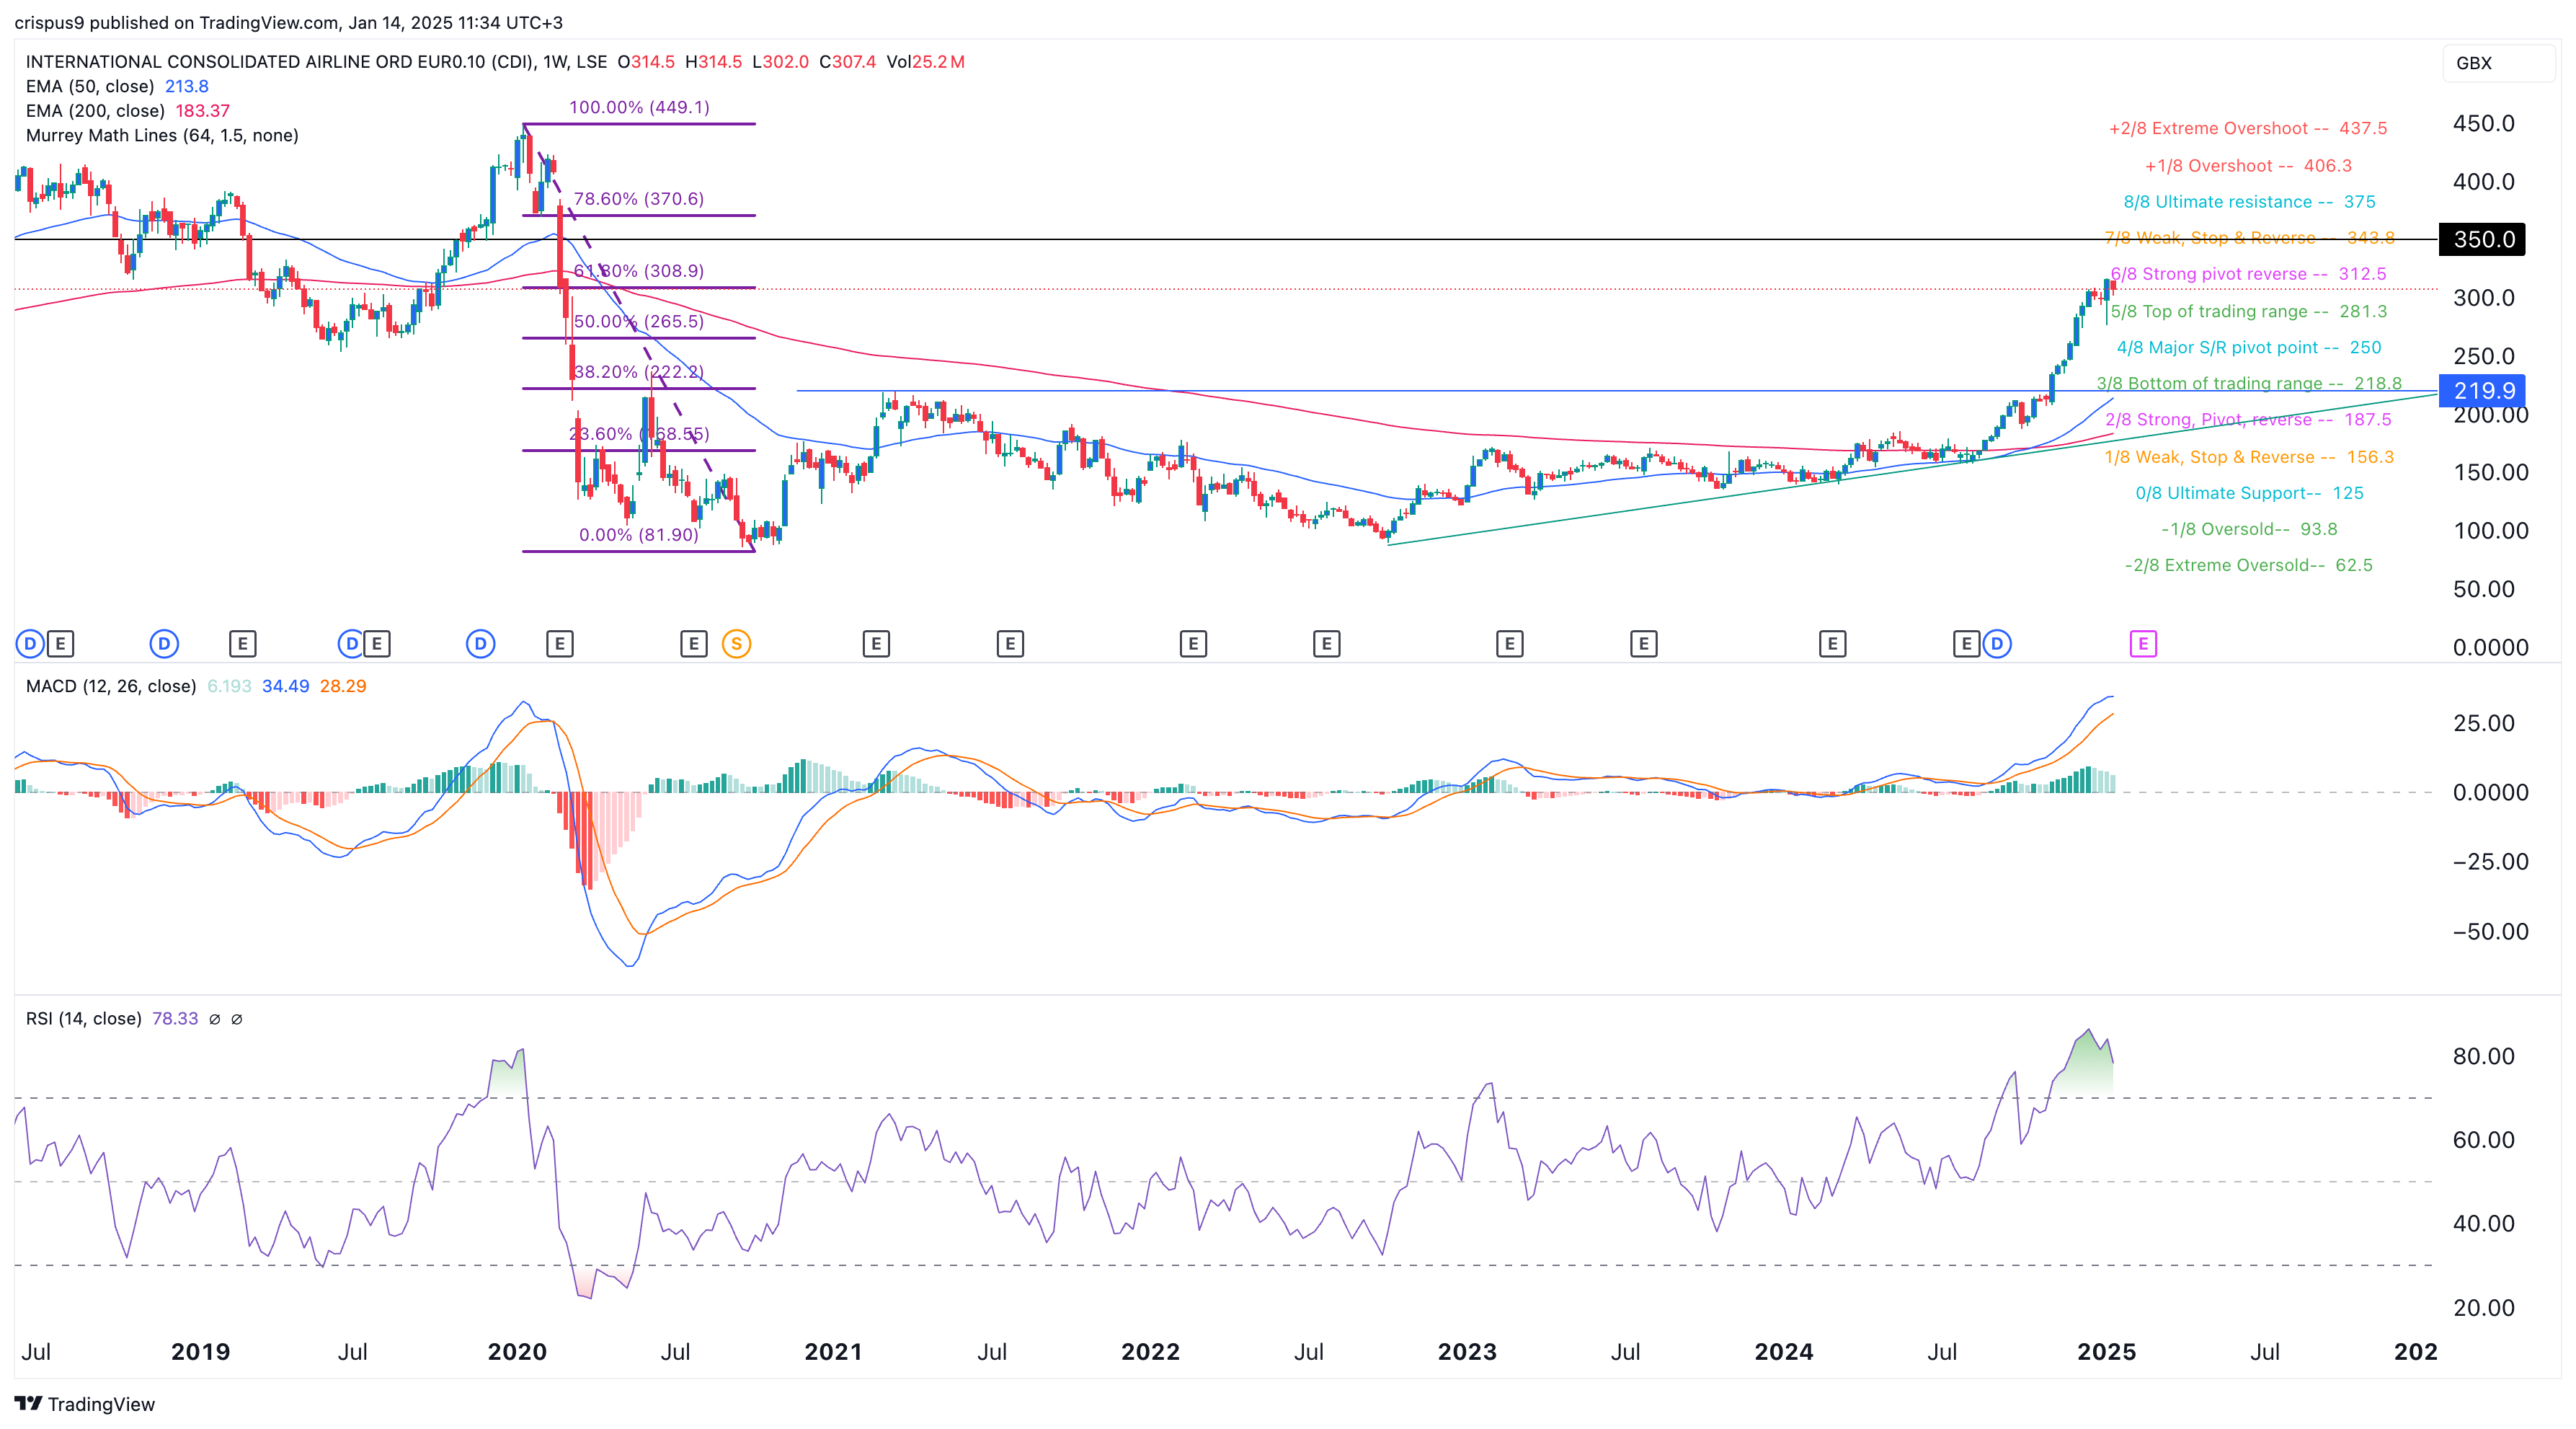The height and width of the screenshot is (1429, 2576).
Task: Click the TradingView logo at the bottom
Action: pos(85,1404)
